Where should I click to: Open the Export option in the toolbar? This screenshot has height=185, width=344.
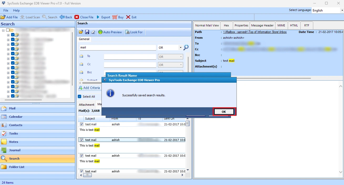103,17
